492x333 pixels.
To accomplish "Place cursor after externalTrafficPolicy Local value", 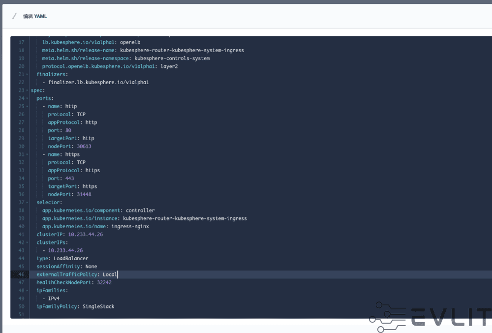I will coord(118,274).
